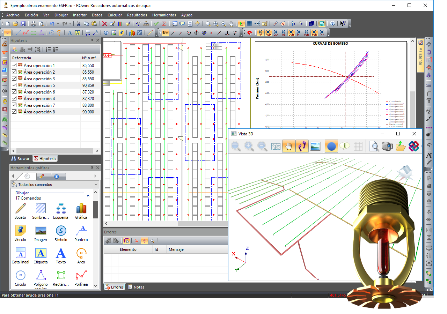447x314 pixels.
Task: Click the blue question mark help icon
Action: pos(332,24)
